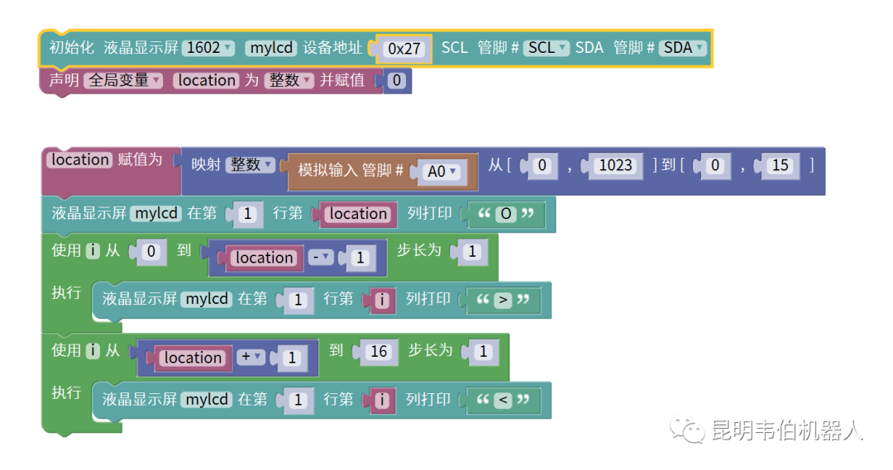This screenshot has height=470, width=893.
Task: Edit the step value of the second loop
Action: [x=484, y=352]
